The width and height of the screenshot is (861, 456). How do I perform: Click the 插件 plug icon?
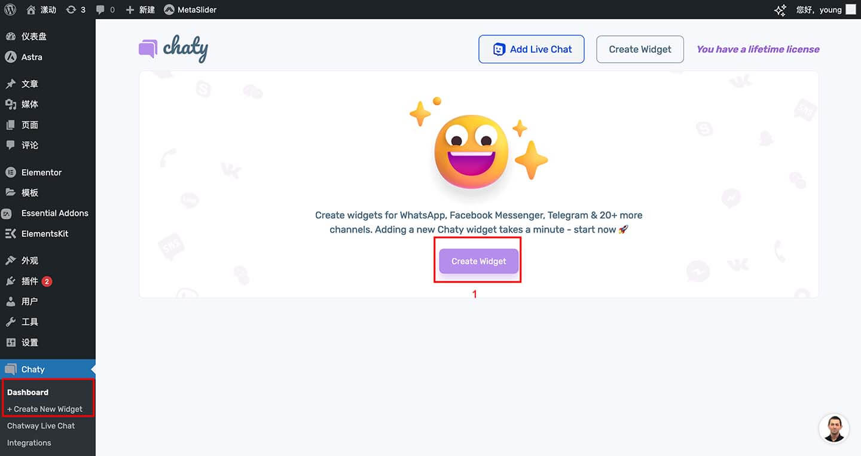[10, 281]
